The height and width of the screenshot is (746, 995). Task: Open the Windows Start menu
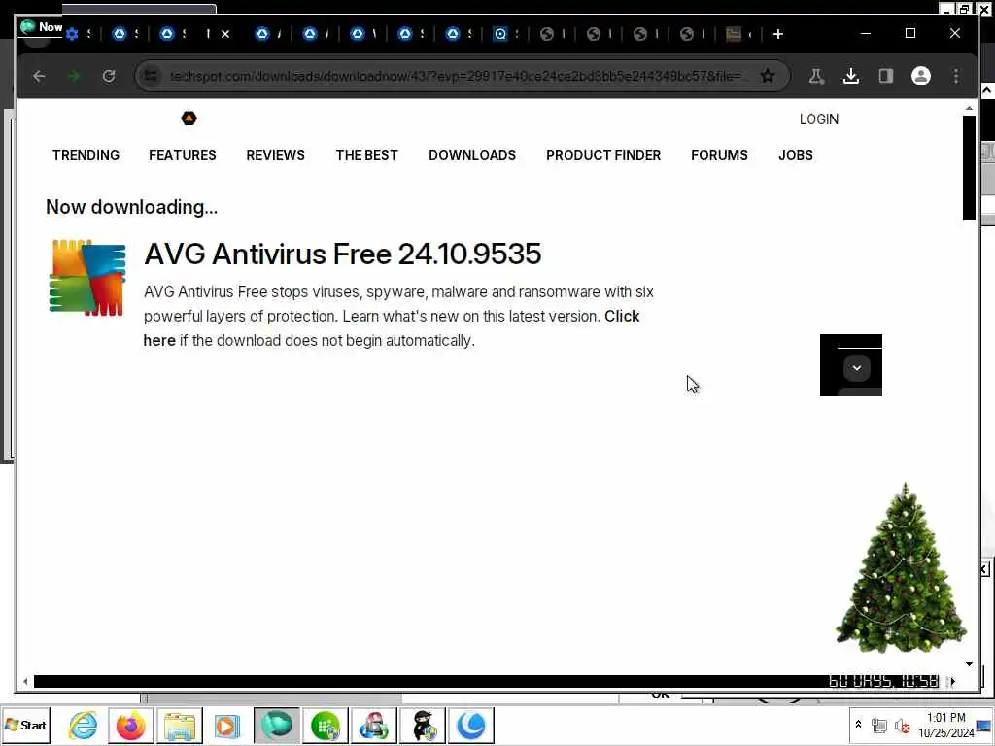point(25,725)
